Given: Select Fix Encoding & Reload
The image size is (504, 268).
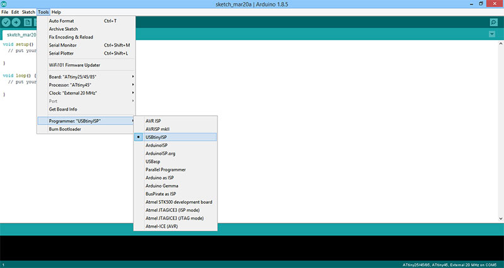Looking at the screenshot, I should (x=86, y=37).
